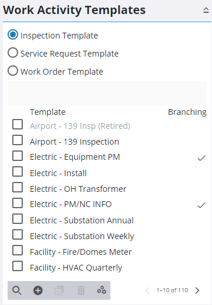Check the Electric - PM/NC INFO checkbox
The width and height of the screenshot is (212, 305).
[x=18, y=203]
